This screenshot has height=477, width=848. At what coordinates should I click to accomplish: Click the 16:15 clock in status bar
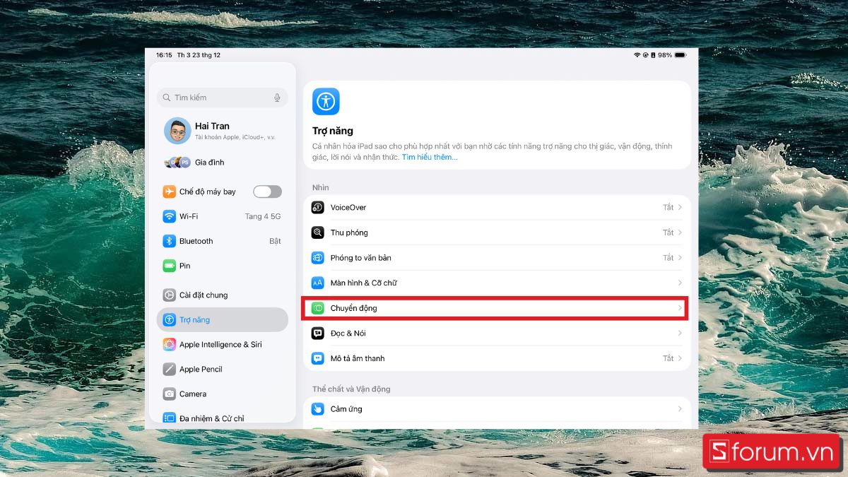164,55
